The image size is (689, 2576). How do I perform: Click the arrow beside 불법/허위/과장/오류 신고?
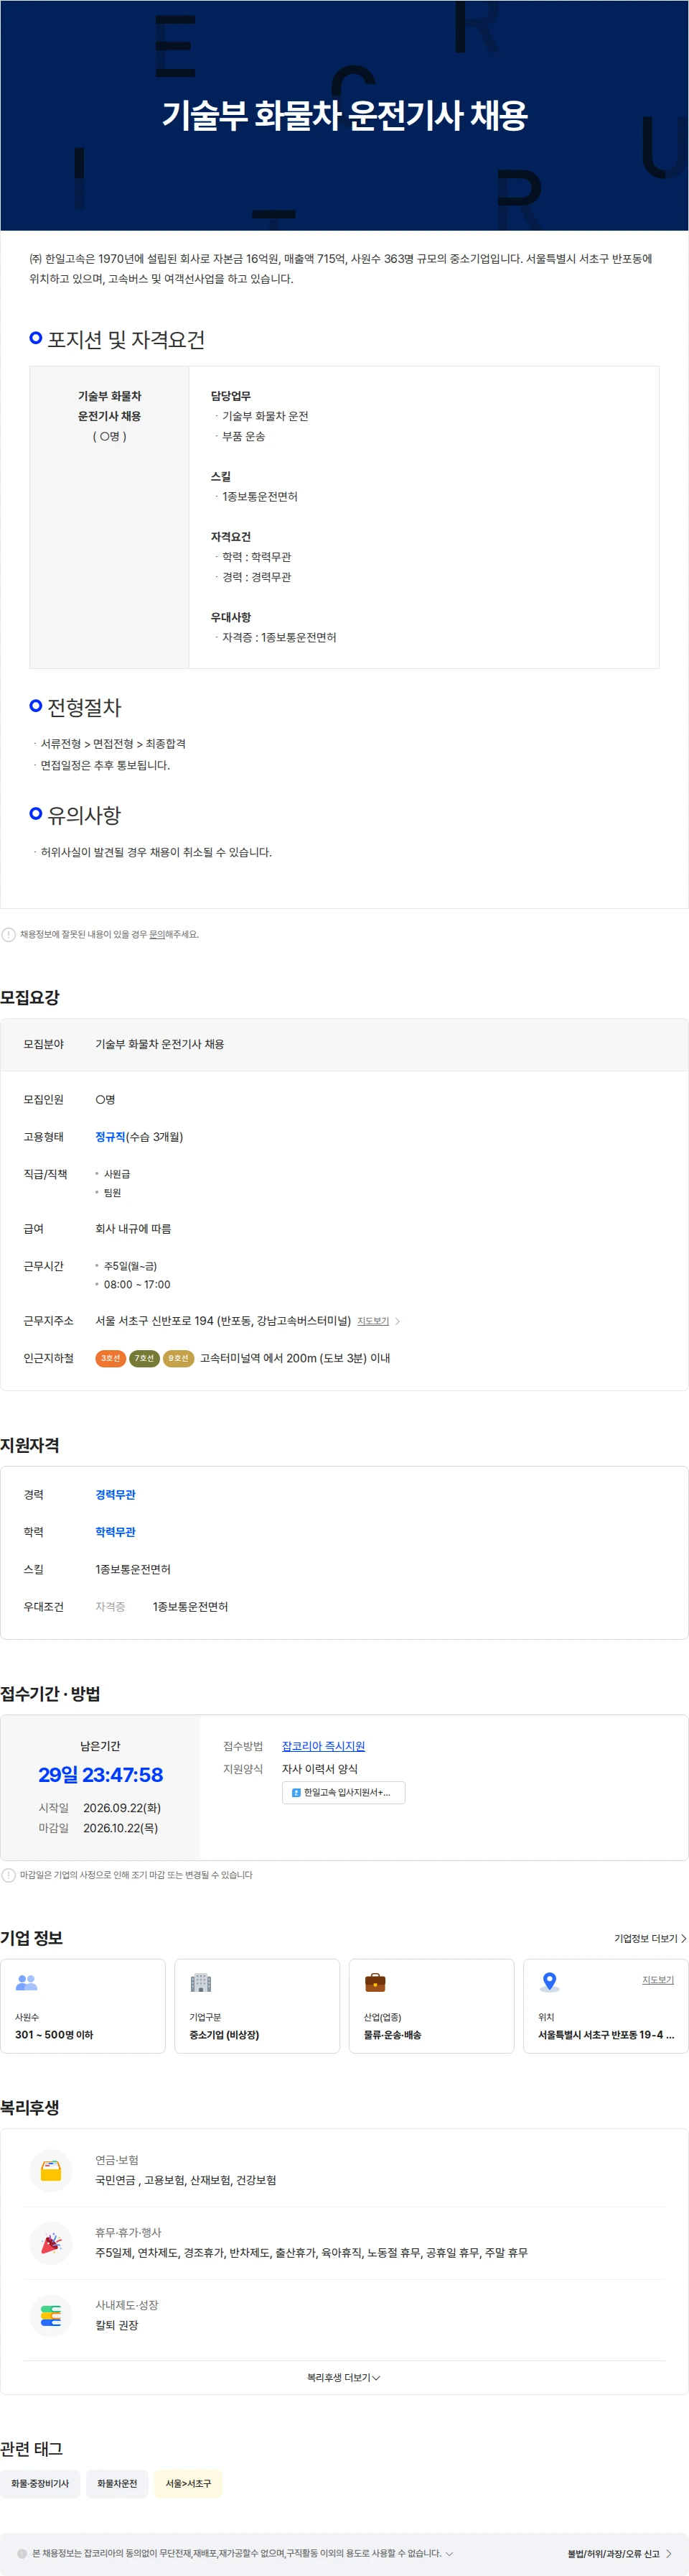click(x=669, y=2554)
